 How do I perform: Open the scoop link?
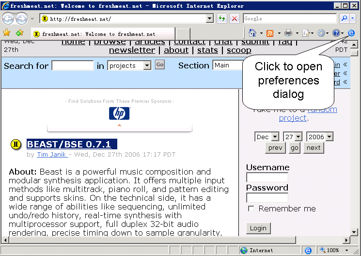point(239,50)
